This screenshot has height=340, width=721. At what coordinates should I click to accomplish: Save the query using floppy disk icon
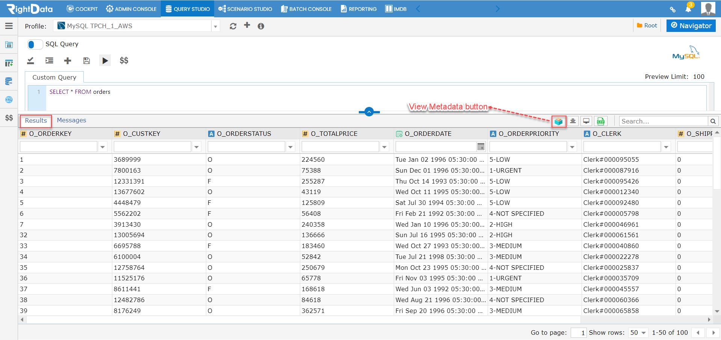[x=86, y=60]
